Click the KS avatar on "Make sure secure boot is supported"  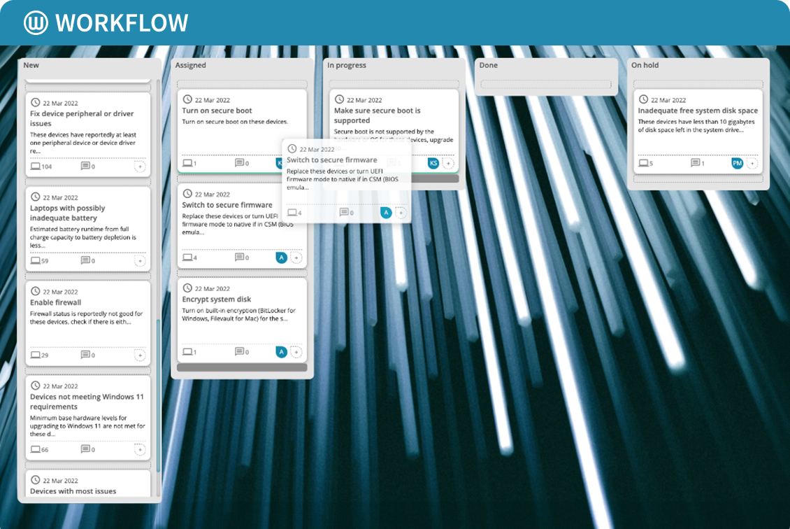[433, 162]
